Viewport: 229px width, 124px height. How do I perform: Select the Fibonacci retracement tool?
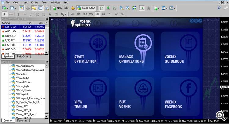44,14
